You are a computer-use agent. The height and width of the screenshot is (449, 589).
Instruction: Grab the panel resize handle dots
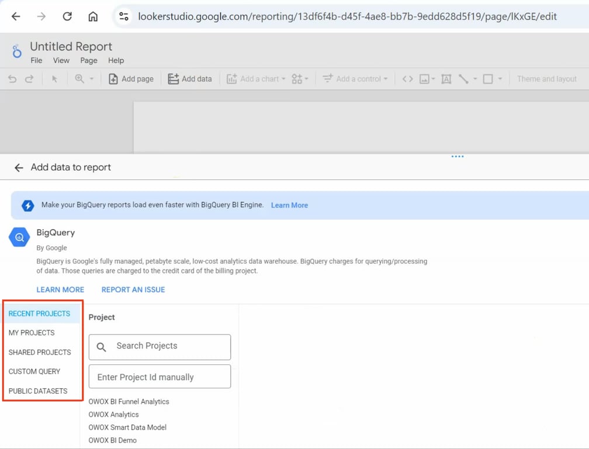pyautogui.click(x=458, y=156)
